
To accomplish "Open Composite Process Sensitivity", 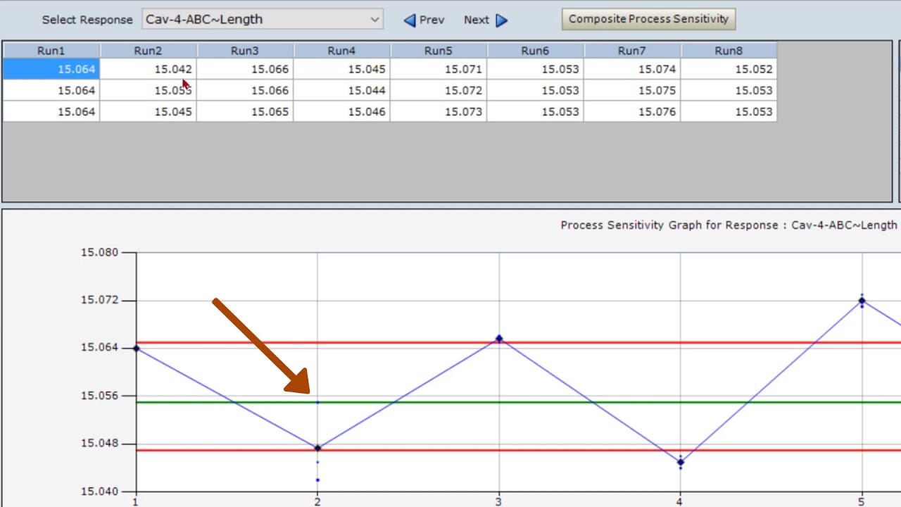I will [x=648, y=19].
